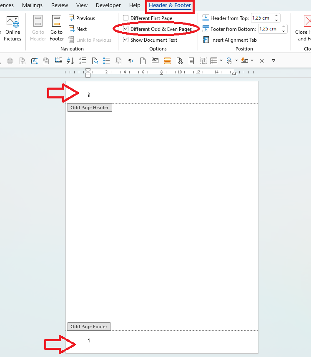
Task: Toggle paragraph marks direction icon
Action: click(x=131, y=61)
